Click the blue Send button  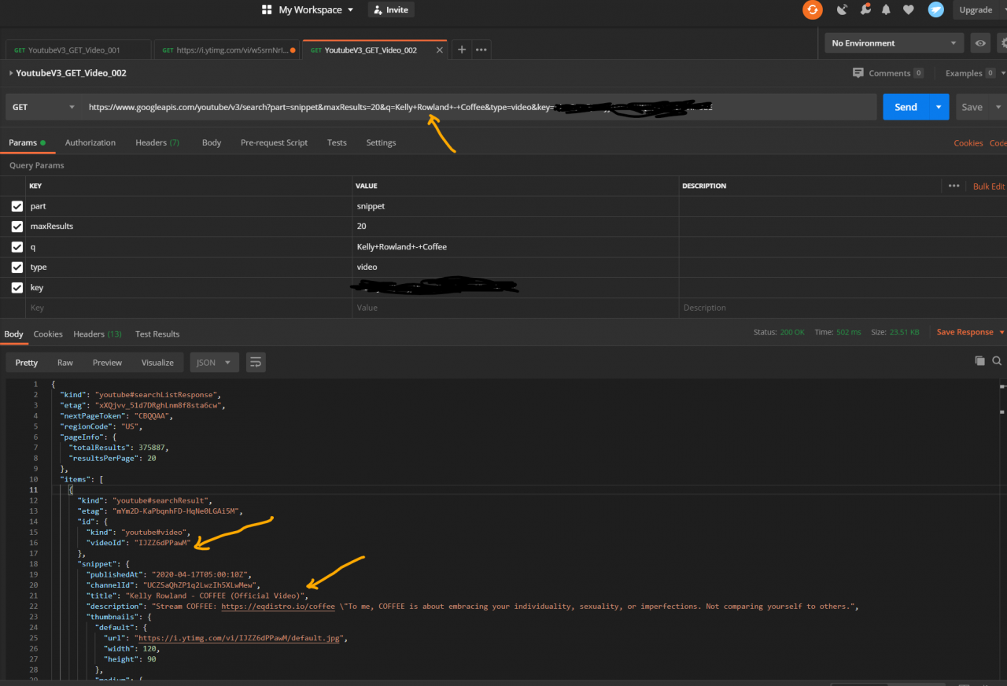(906, 107)
